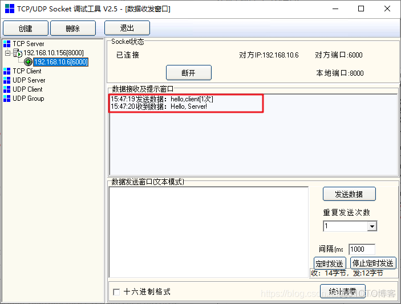The width and height of the screenshot is (401, 304).
Task: Click the 重复发送次数 label
Action: coord(347,212)
